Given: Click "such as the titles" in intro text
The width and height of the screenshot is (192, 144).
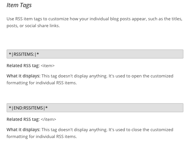Looking at the screenshot, I should click(165, 19).
